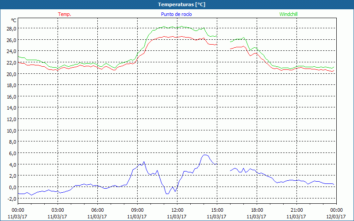Click the 06:00 time axis label
354x221 pixels.
pyautogui.click(x=97, y=210)
